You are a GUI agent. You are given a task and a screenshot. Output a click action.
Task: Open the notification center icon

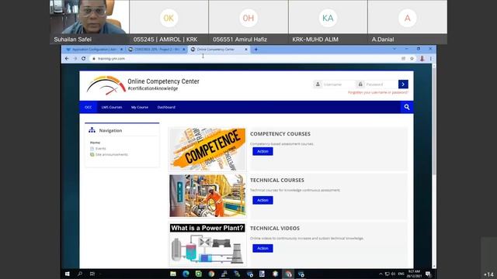(429, 274)
